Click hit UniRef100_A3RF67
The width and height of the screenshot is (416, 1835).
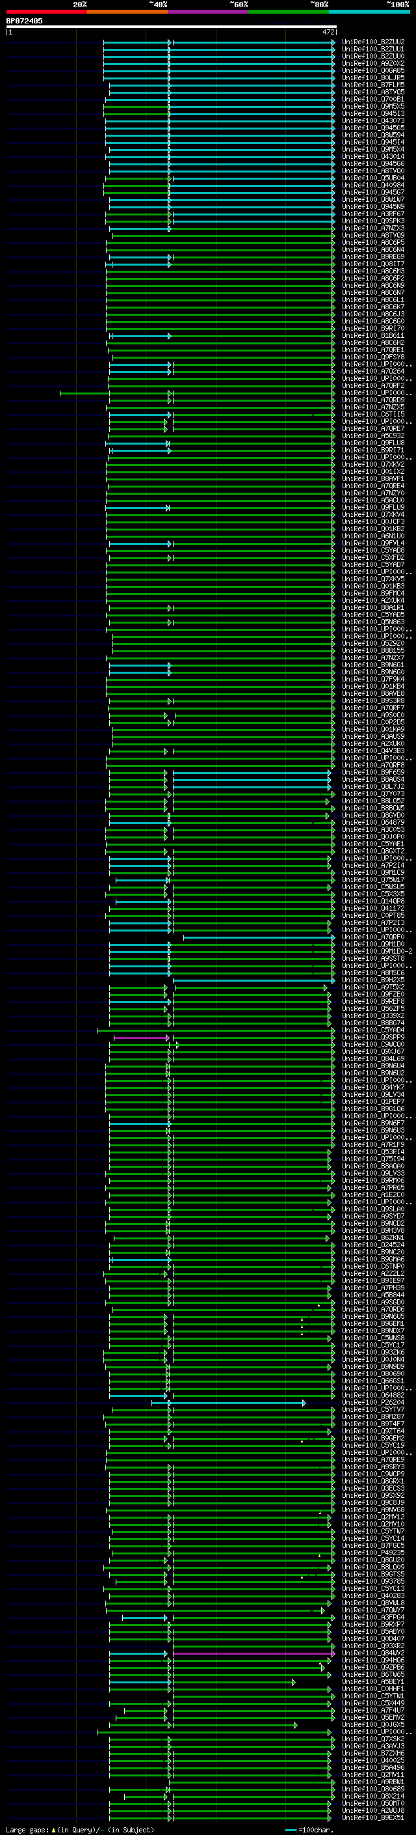click(x=373, y=214)
